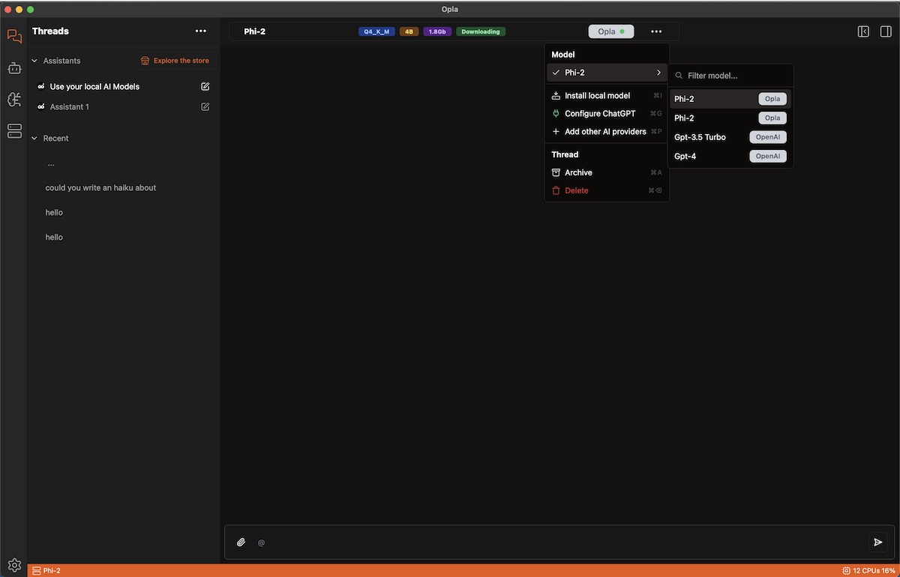The height and width of the screenshot is (577, 900).
Task: Open the Providers server icon in sidebar
Action: tap(13, 131)
